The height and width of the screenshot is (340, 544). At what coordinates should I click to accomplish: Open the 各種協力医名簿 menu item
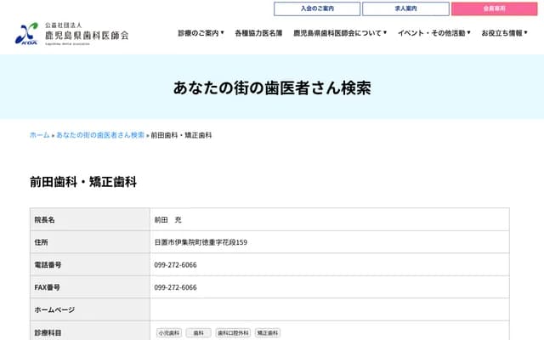coord(258,33)
